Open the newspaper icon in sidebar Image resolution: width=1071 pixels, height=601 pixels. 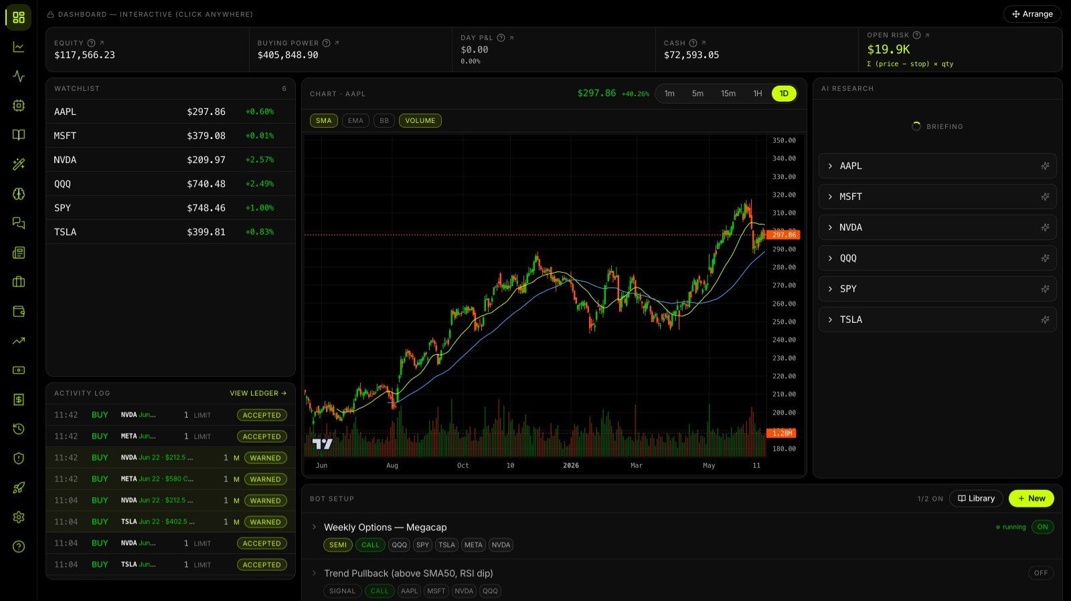click(19, 253)
